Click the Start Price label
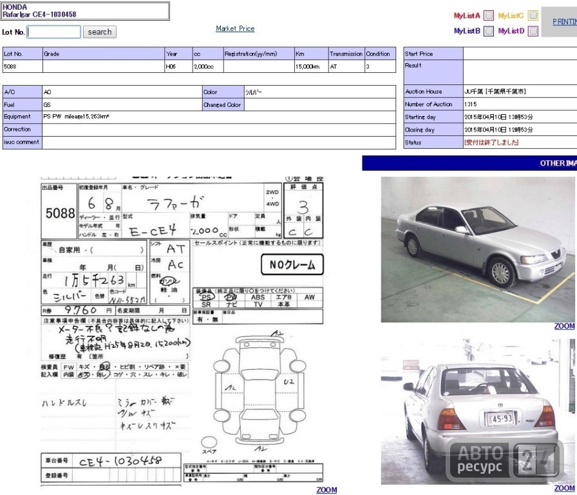The image size is (577, 495). click(419, 53)
